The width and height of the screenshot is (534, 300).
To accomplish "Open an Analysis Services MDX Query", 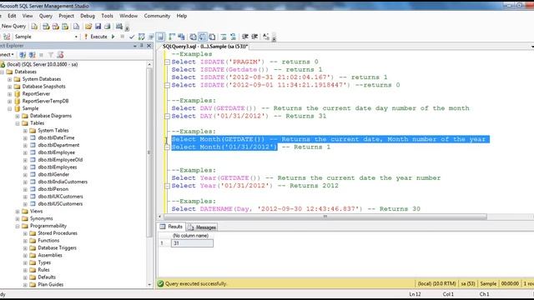I will pos(46,27).
